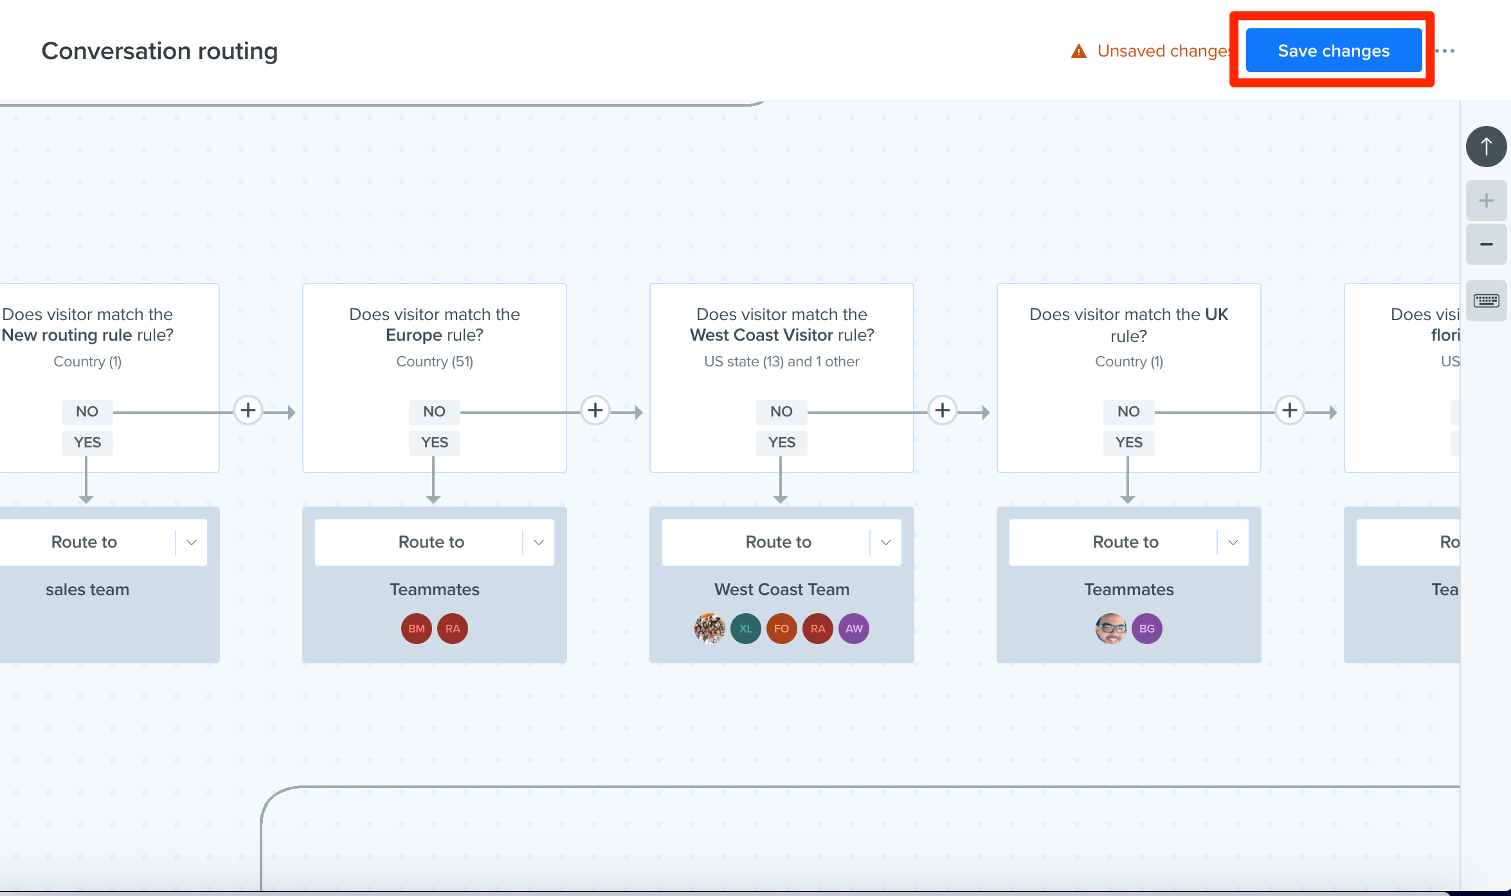Zoom in with the plus control
The image size is (1511, 896).
pyautogui.click(x=1486, y=201)
